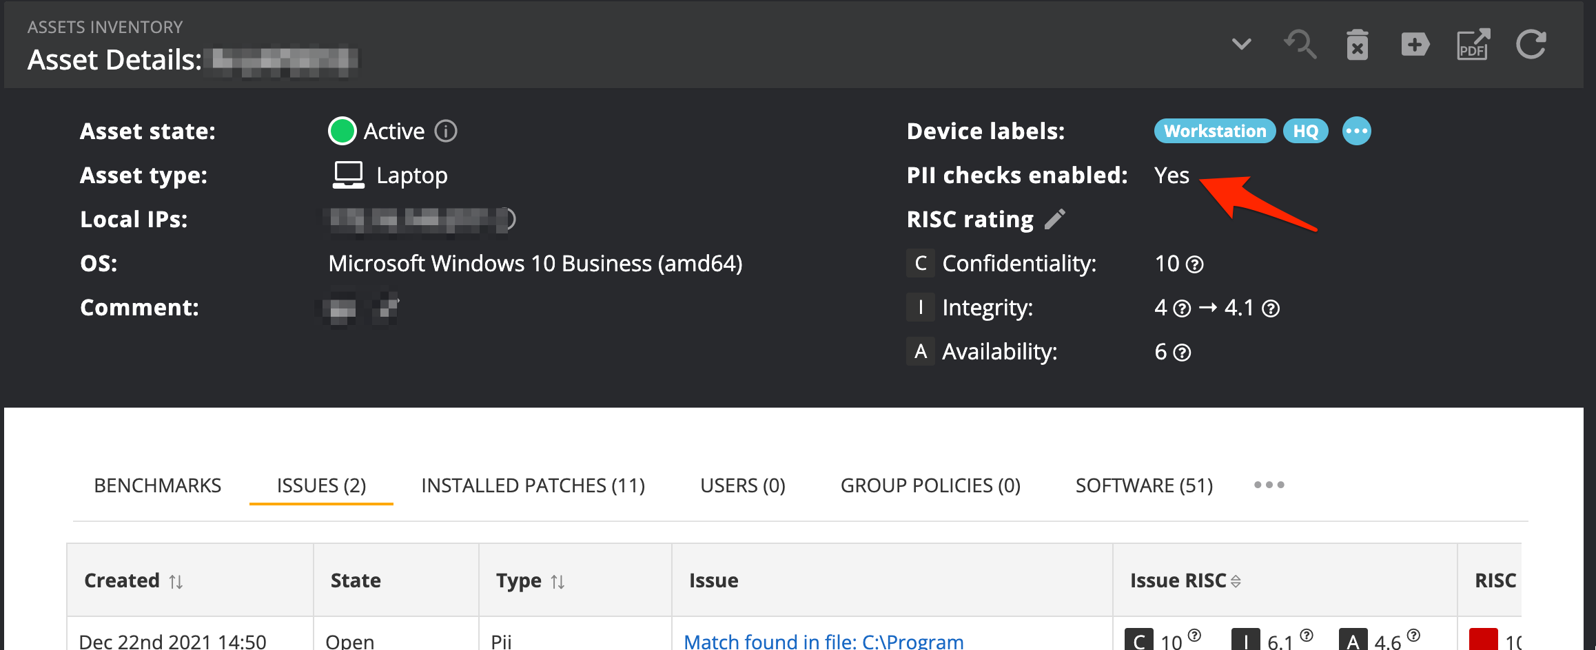Screen dimensions: 1596x650
Task: Switch to the Benchmarks tab
Action: pyautogui.click(x=158, y=485)
